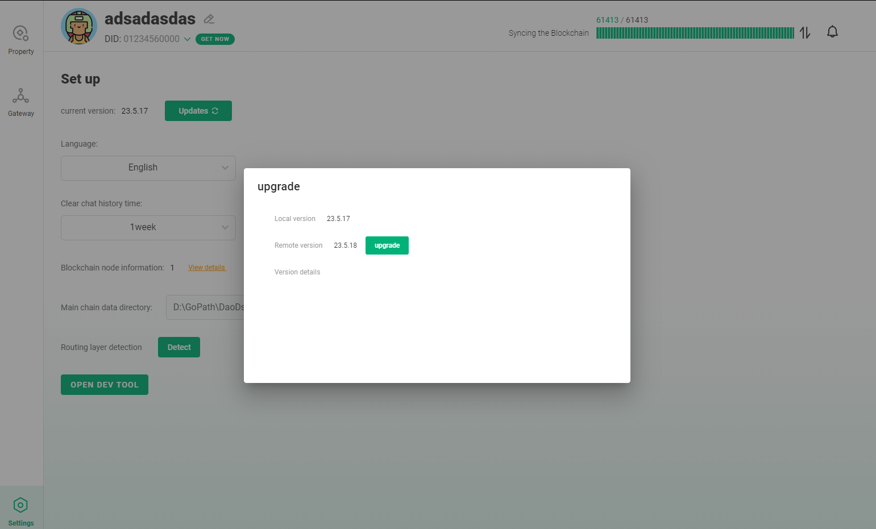This screenshot has width=876, height=529.
Task: Click the upgrade dialog title
Action: [x=279, y=186]
